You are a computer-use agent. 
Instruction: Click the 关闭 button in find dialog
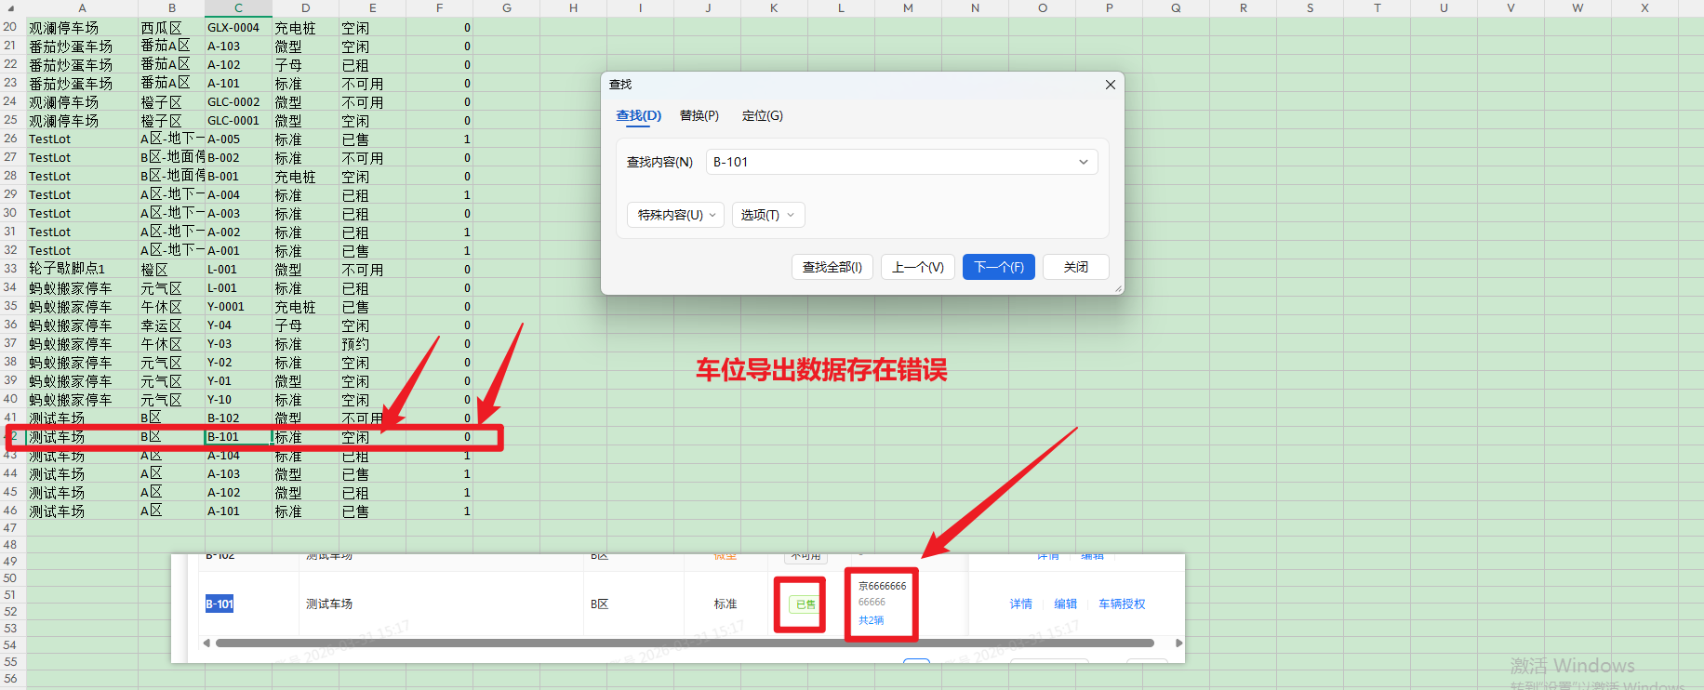pyautogui.click(x=1076, y=267)
